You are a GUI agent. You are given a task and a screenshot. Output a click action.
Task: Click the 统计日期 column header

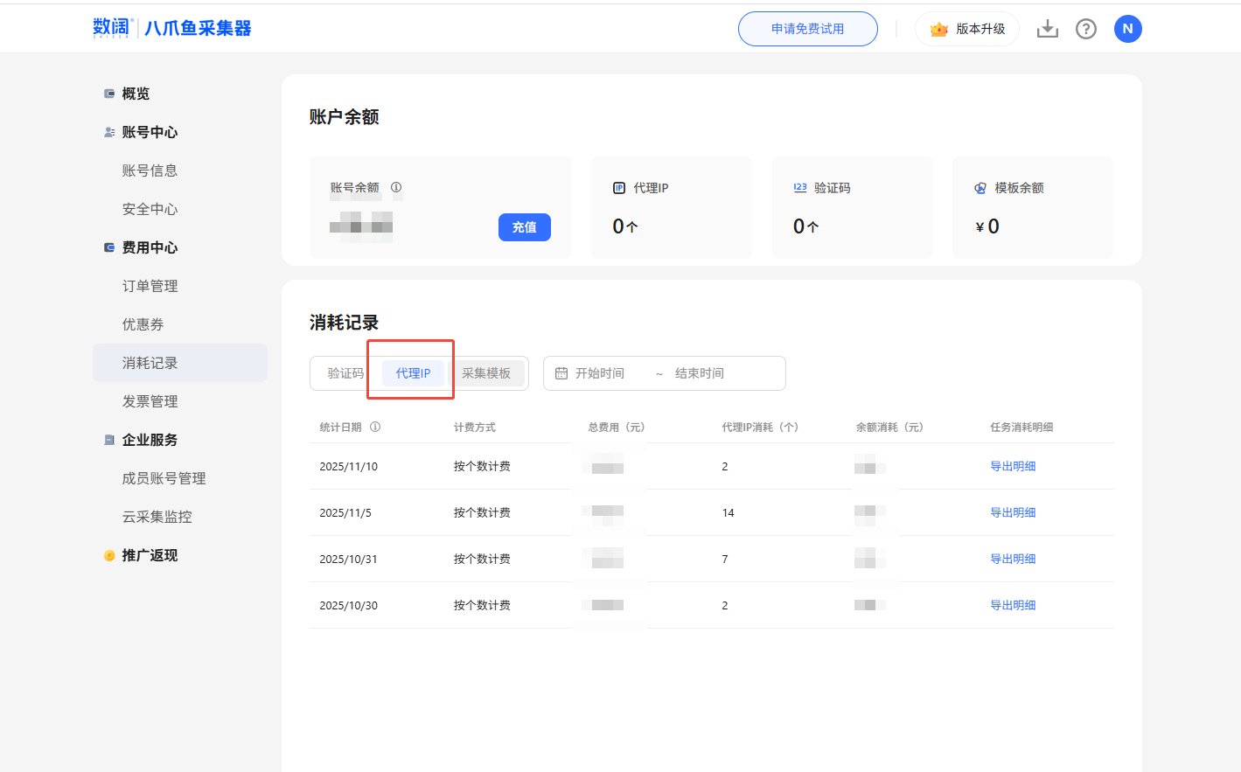coord(340,427)
